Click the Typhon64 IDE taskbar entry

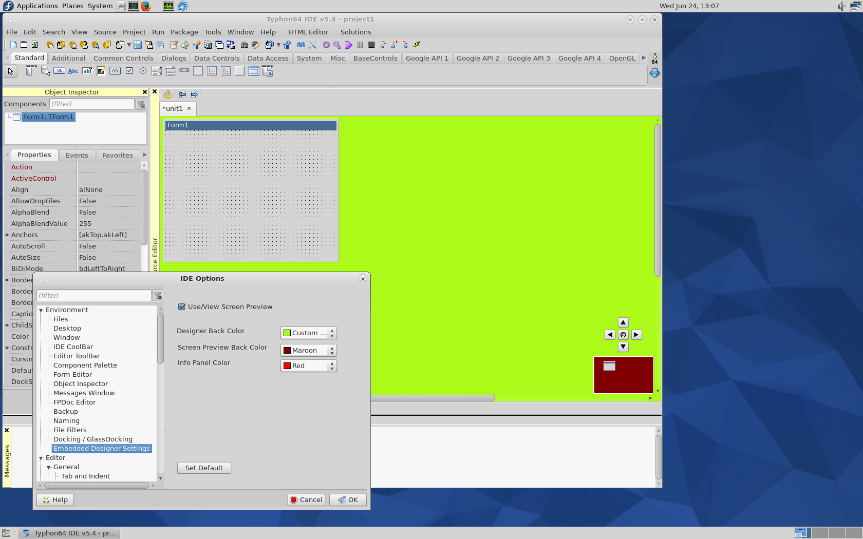coord(70,533)
